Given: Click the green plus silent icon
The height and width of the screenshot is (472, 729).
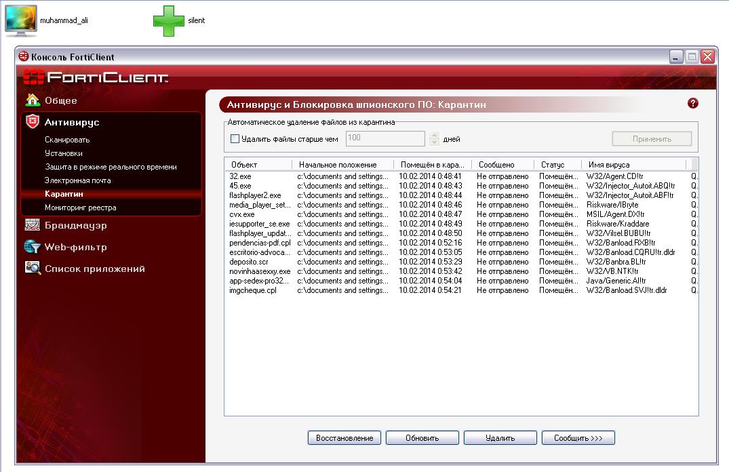Looking at the screenshot, I should (x=169, y=20).
